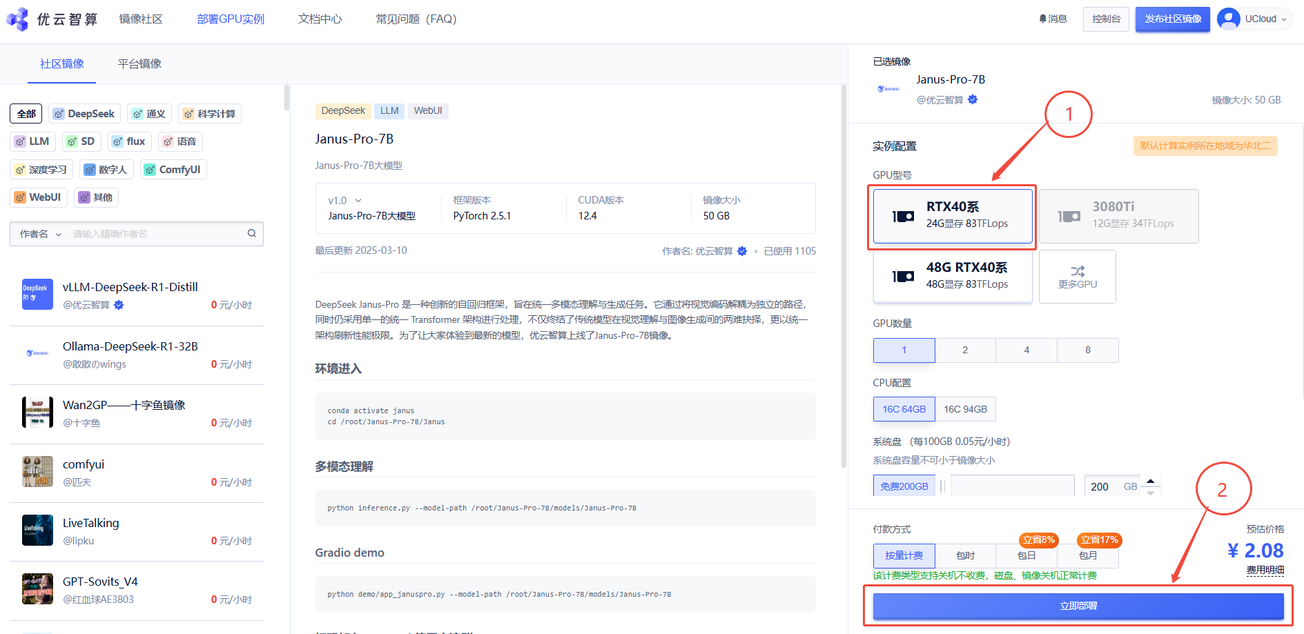The image size is (1304, 634).
Task: Click the WebUI tag cube icon
Action: [20, 197]
